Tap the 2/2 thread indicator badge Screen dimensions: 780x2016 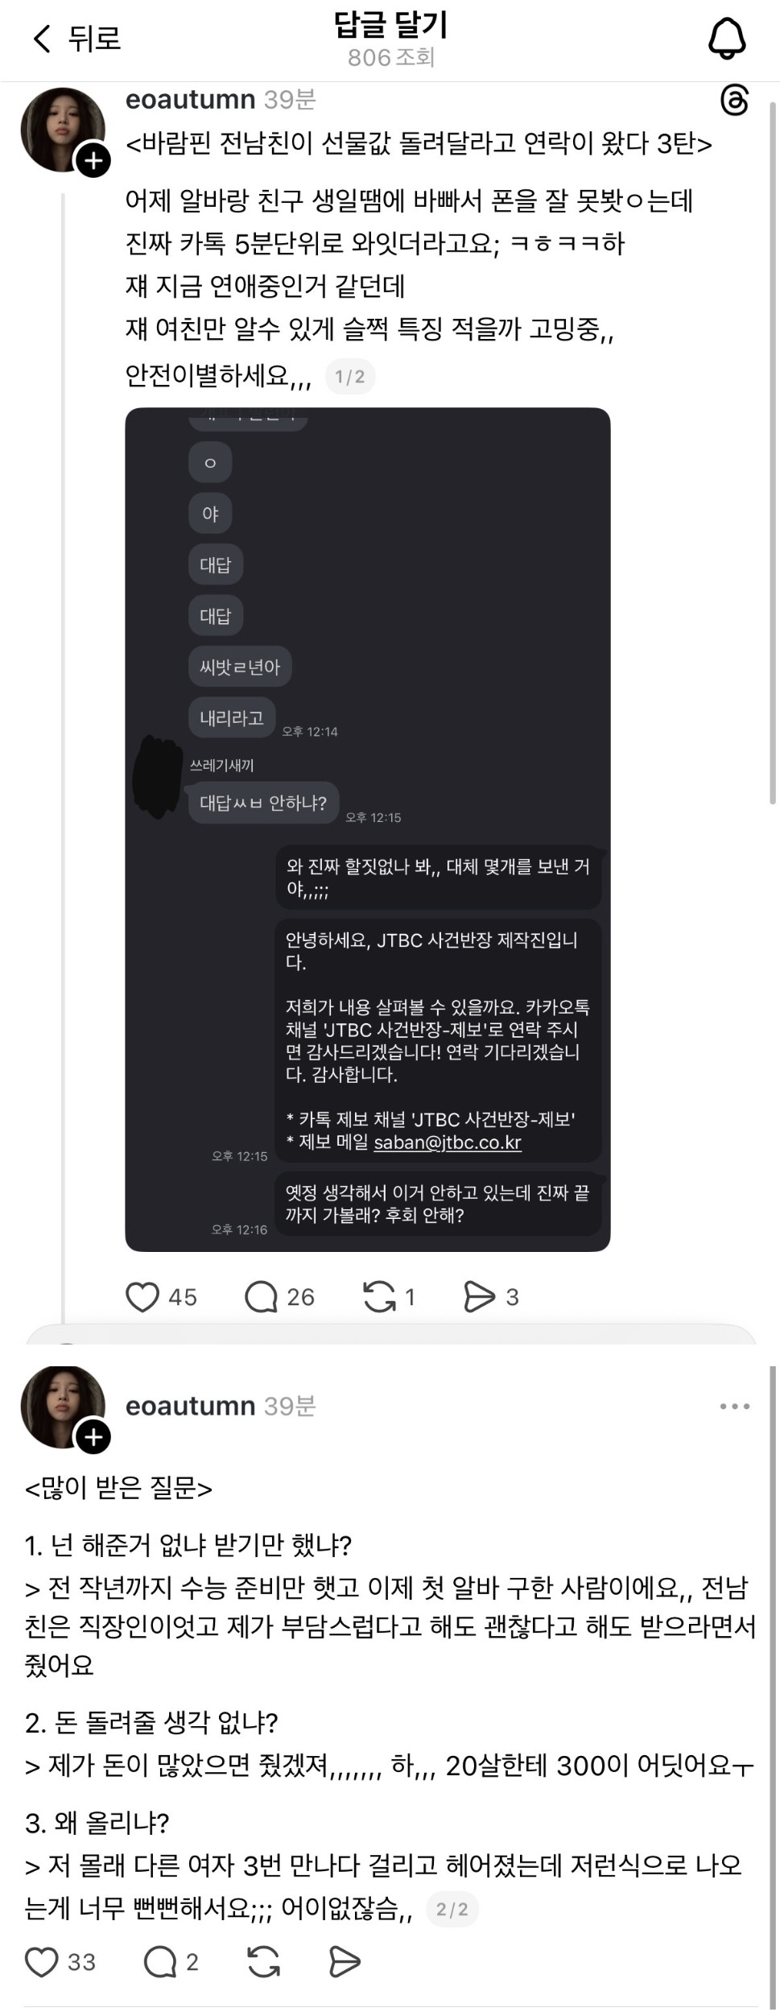tap(452, 1909)
